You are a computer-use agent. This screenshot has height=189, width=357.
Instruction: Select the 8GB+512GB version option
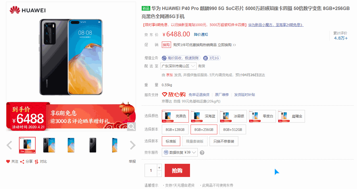coord(233,129)
